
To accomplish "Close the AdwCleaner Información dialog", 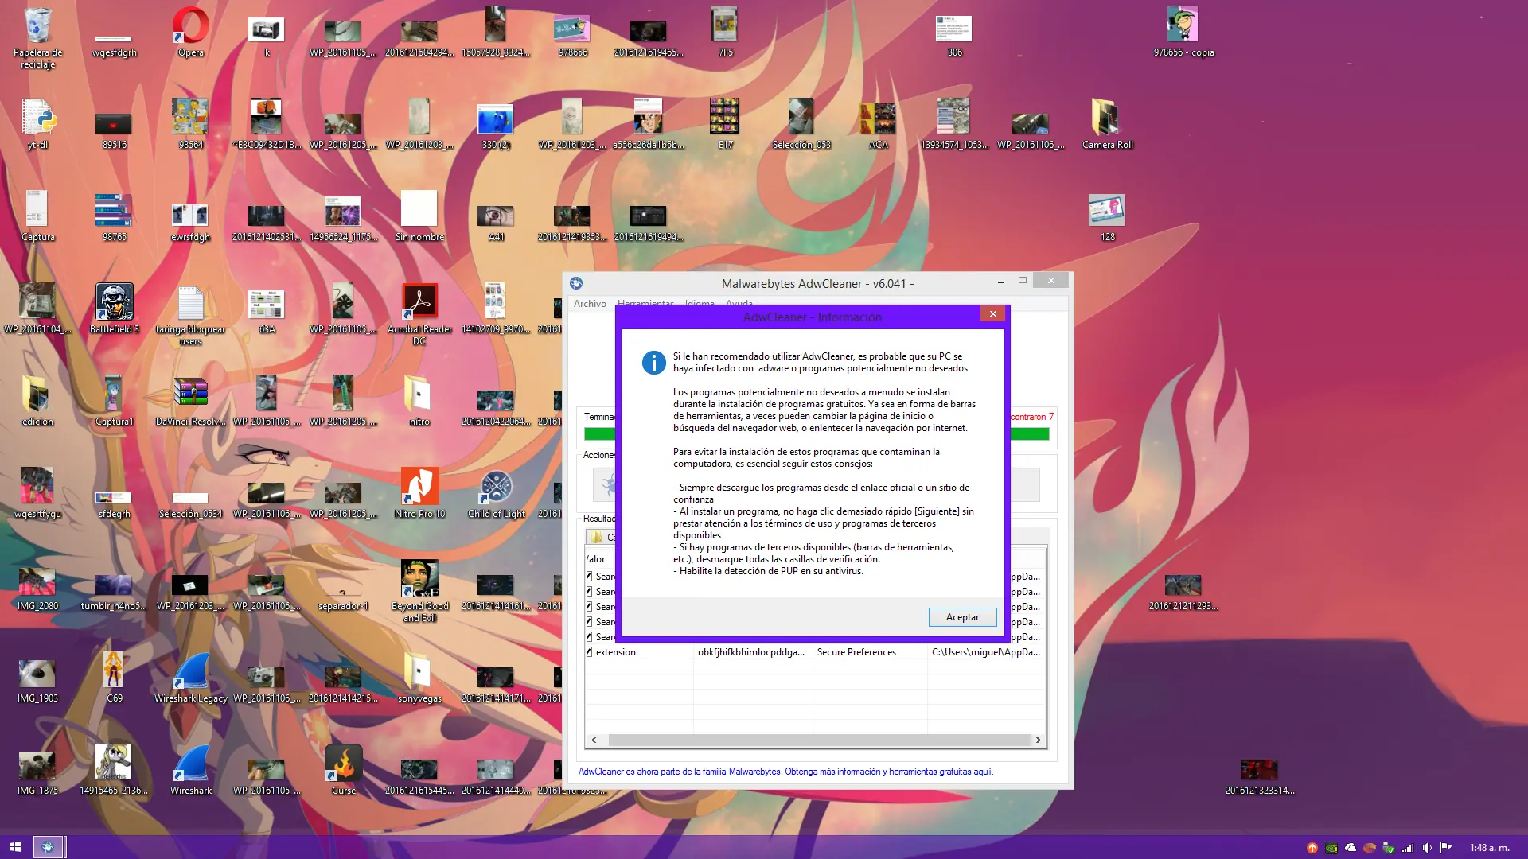I will pos(992,314).
